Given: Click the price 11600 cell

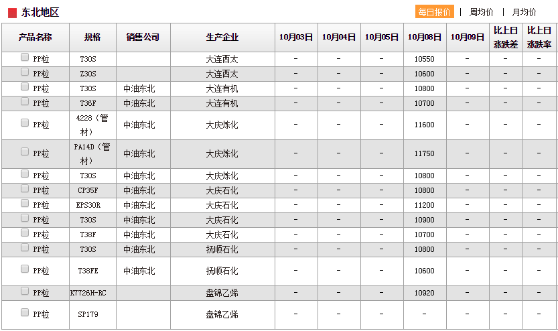Looking at the screenshot, I should coord(425,125).
